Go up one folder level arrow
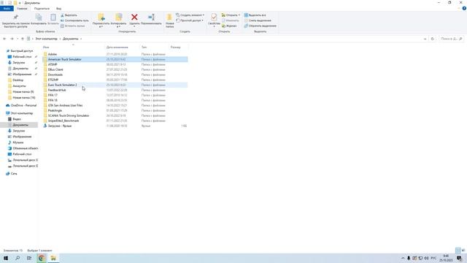Screen dimensions: 467x263 coord(23,39)
